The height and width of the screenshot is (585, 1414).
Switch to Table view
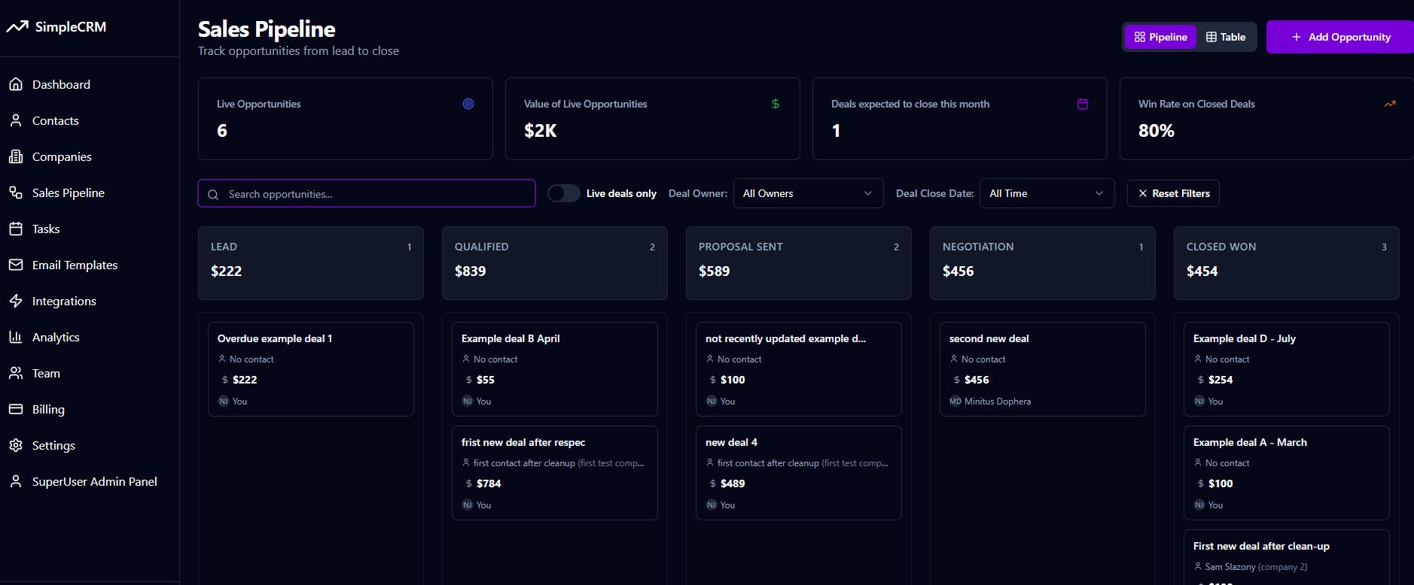[1226, 37]
